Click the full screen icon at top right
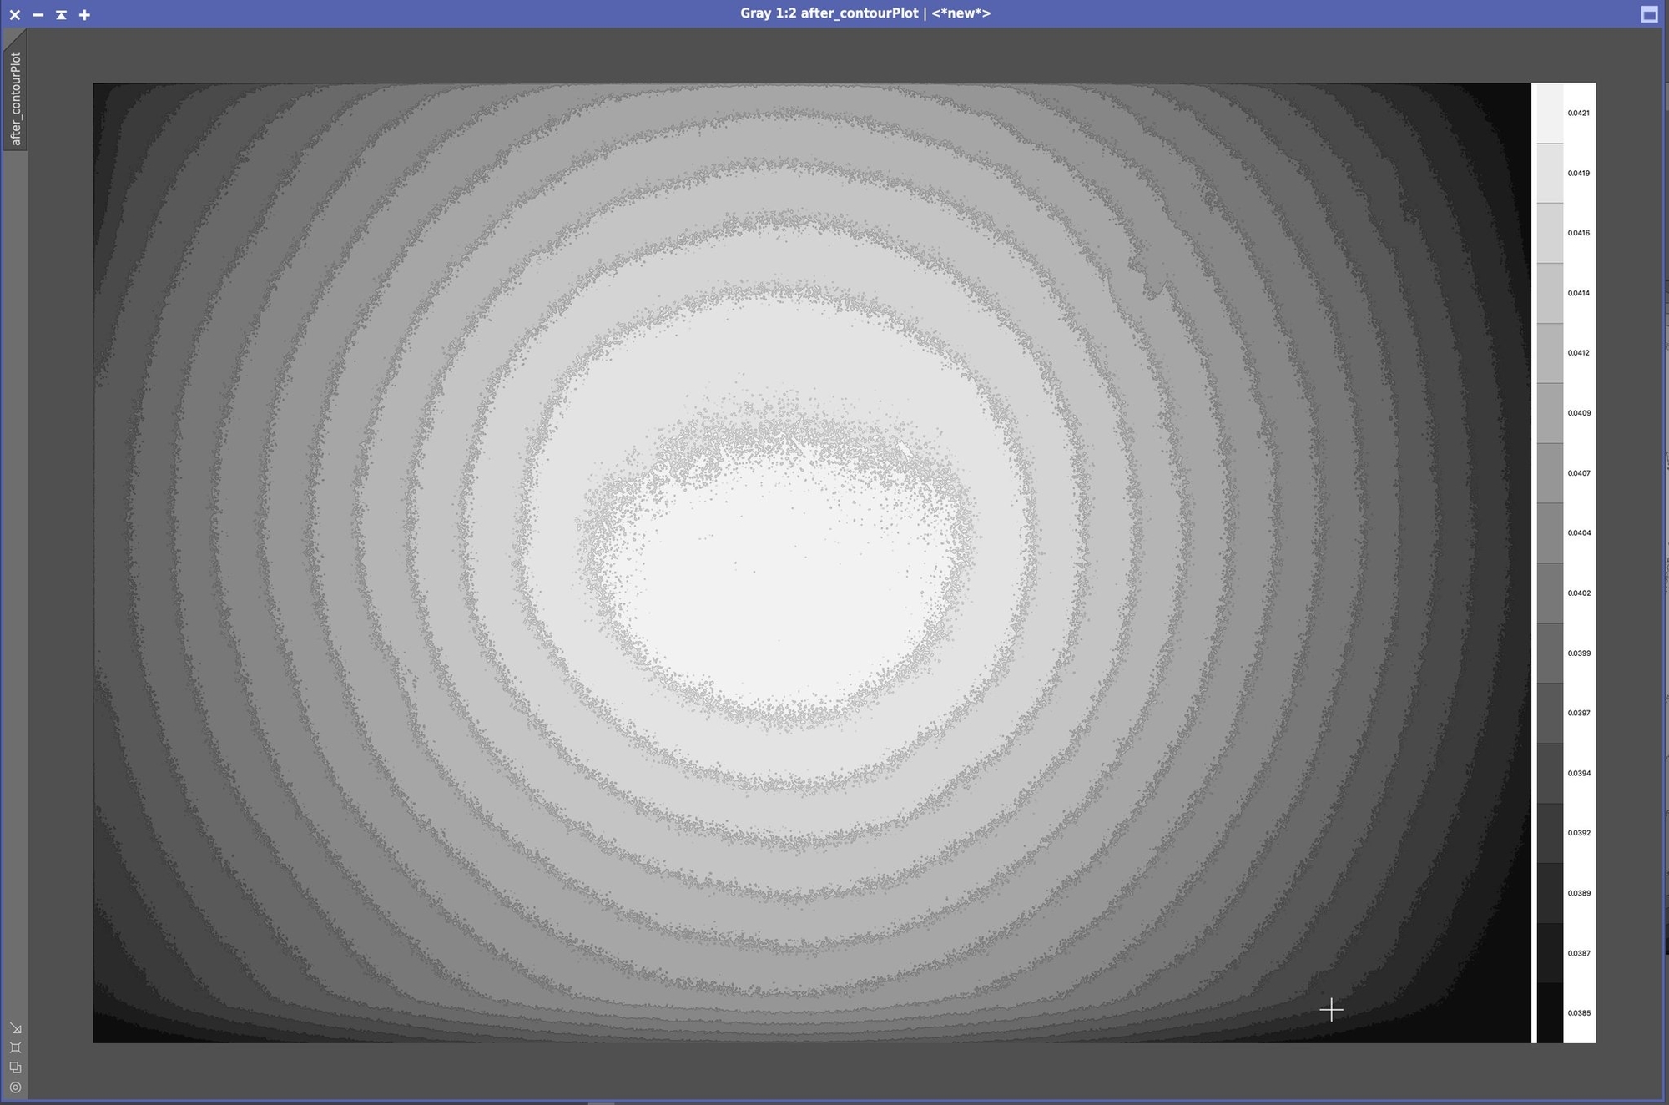The width and height of the screenshot is (1669, 1105). point(1649,14)
